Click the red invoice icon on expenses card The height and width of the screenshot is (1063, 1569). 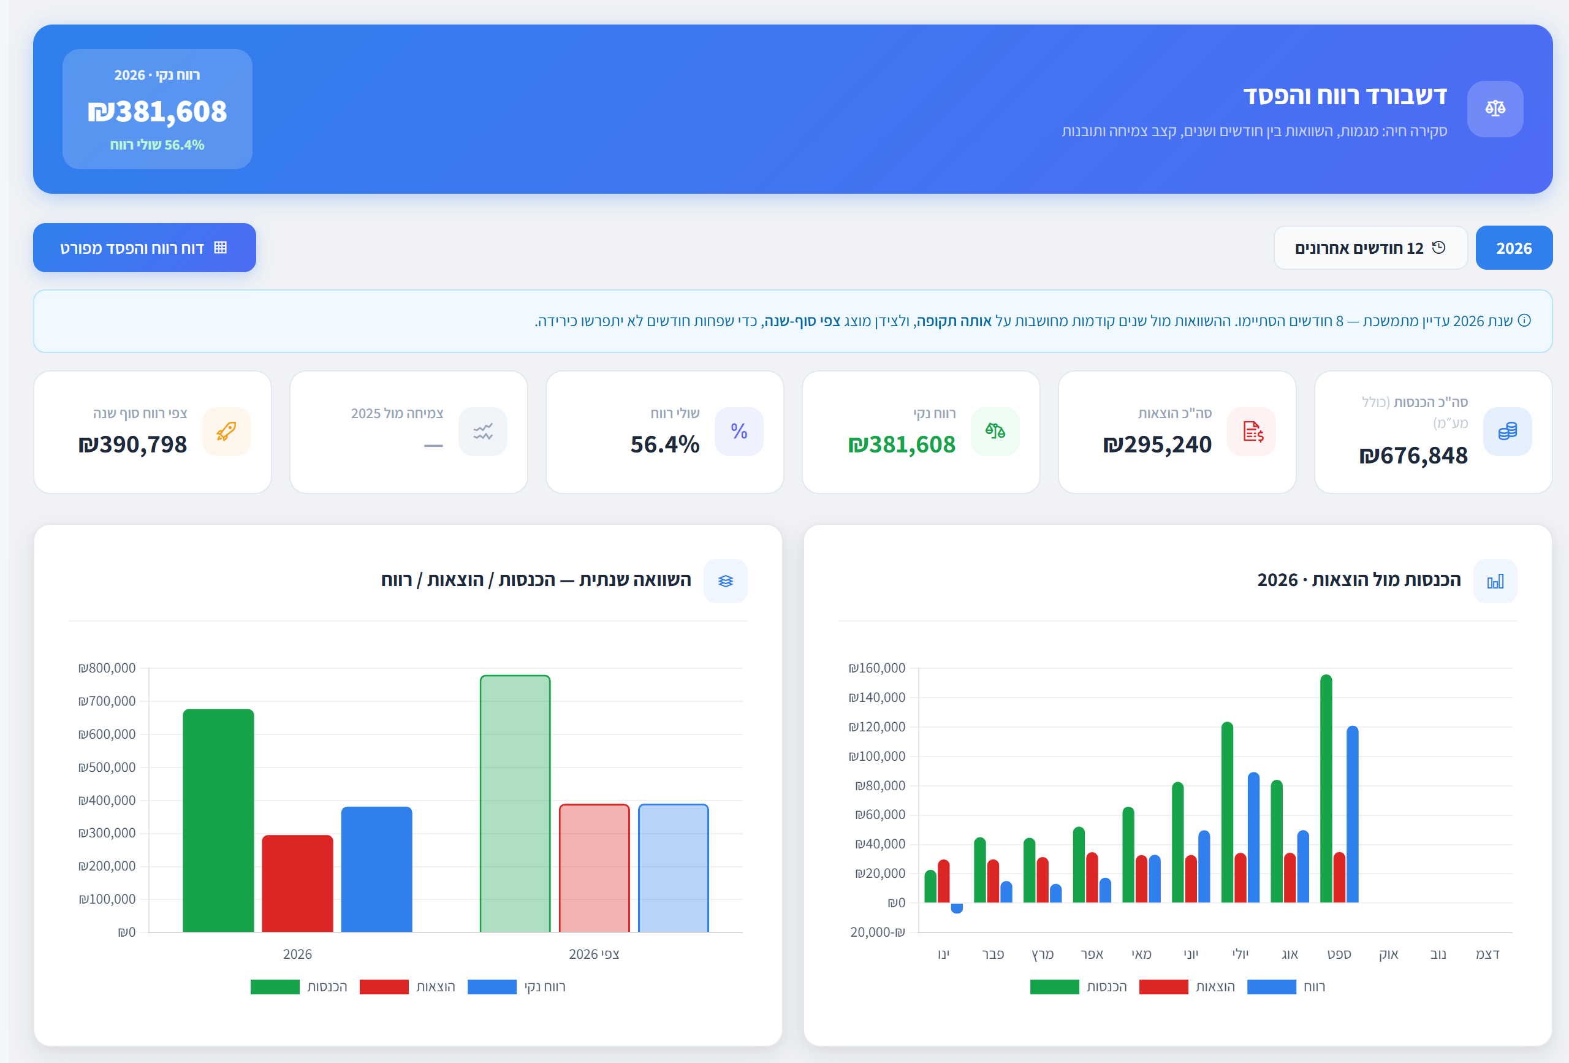1251,431
